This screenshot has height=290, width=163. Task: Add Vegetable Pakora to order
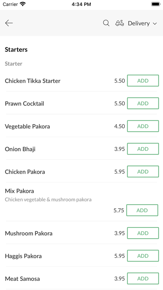click(143, 126)
